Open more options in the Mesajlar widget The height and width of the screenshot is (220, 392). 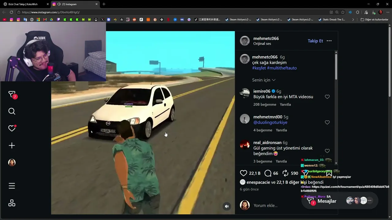click(x=370, y=201)
